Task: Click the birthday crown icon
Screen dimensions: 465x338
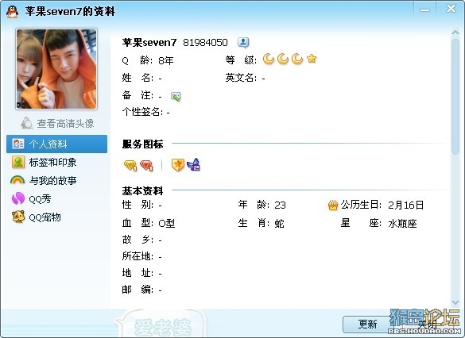Action: [x=333, y=205]
